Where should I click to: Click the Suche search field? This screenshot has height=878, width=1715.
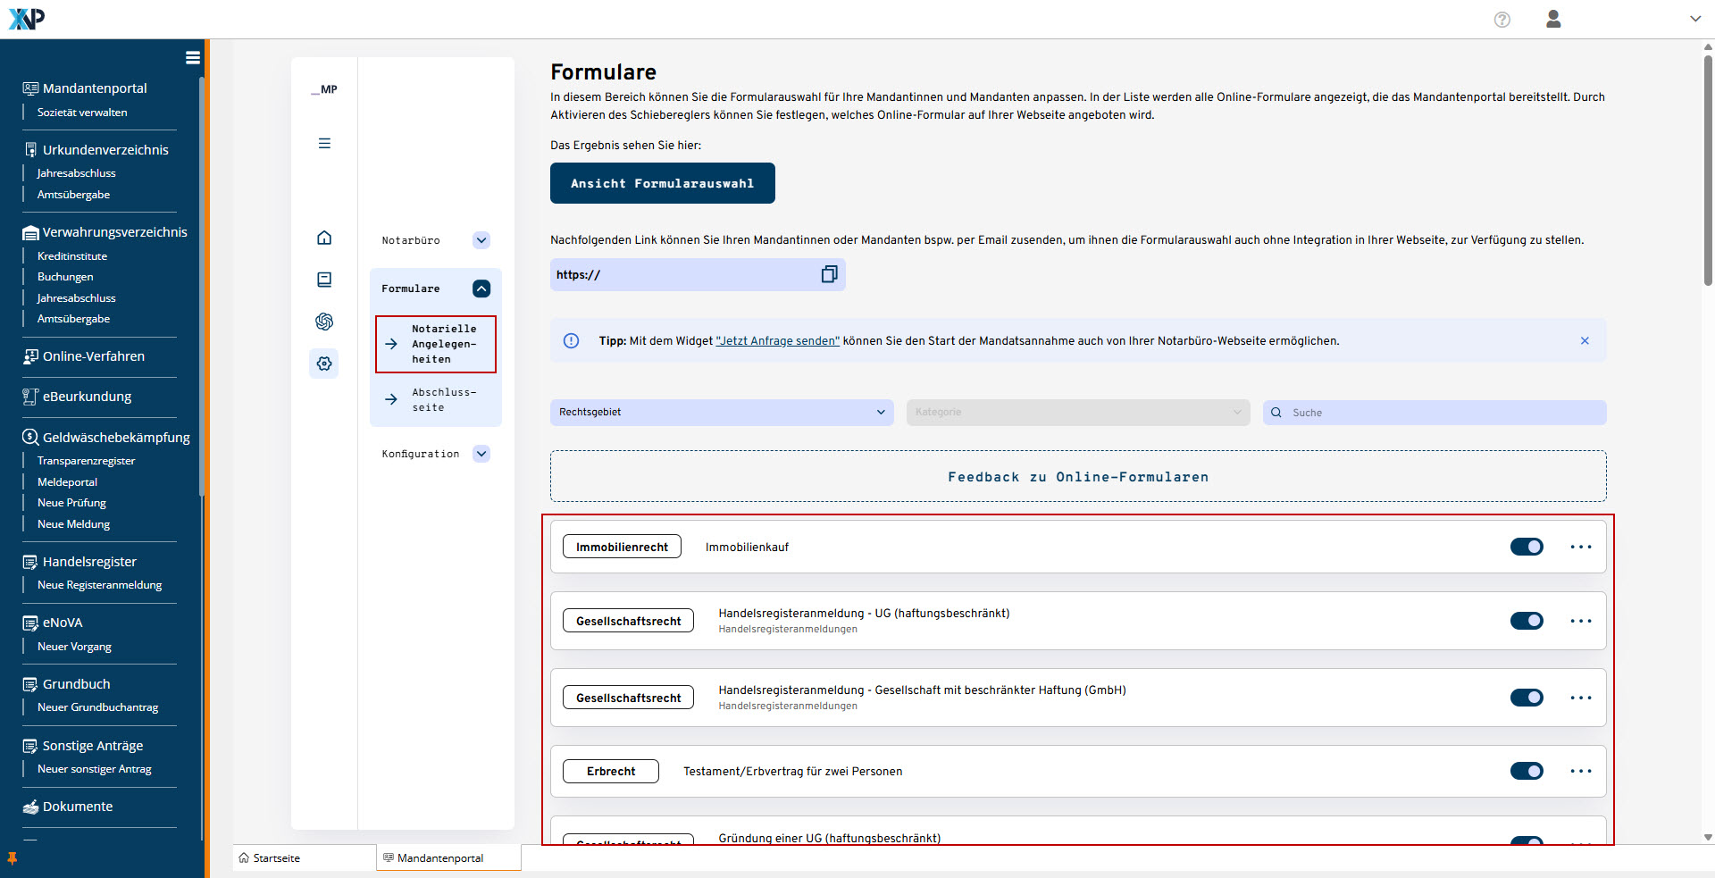click(1435, 412)
